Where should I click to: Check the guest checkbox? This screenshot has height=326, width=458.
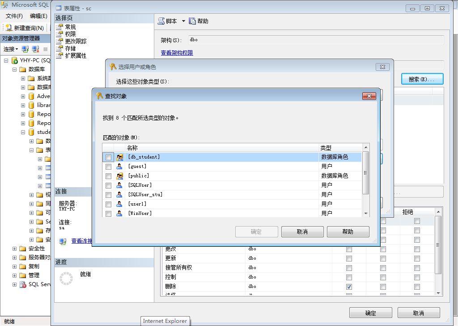click(x=108, y=167)
